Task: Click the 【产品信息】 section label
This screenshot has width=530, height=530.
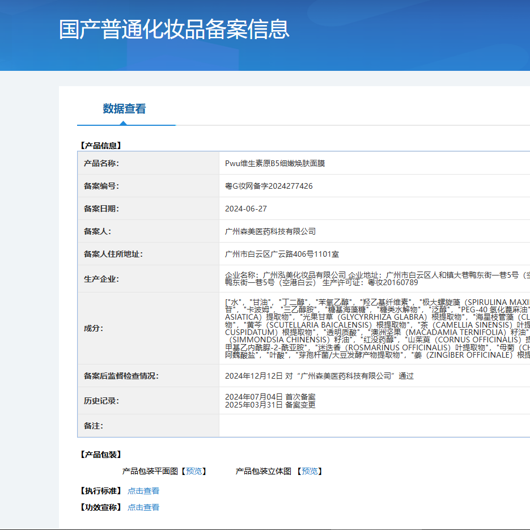Action: [x=97, y=145]
